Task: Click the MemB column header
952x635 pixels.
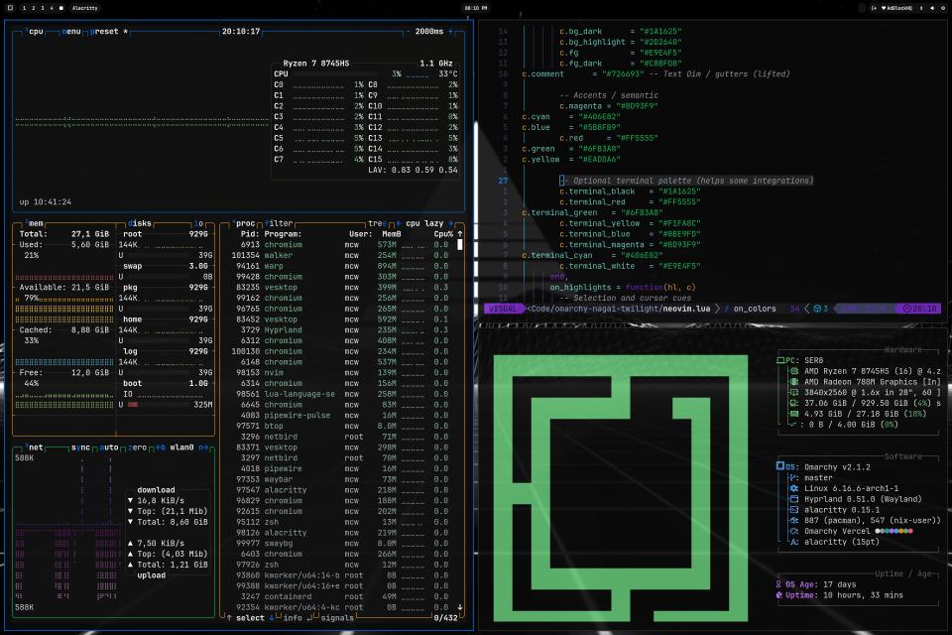Action: [391, 234]
